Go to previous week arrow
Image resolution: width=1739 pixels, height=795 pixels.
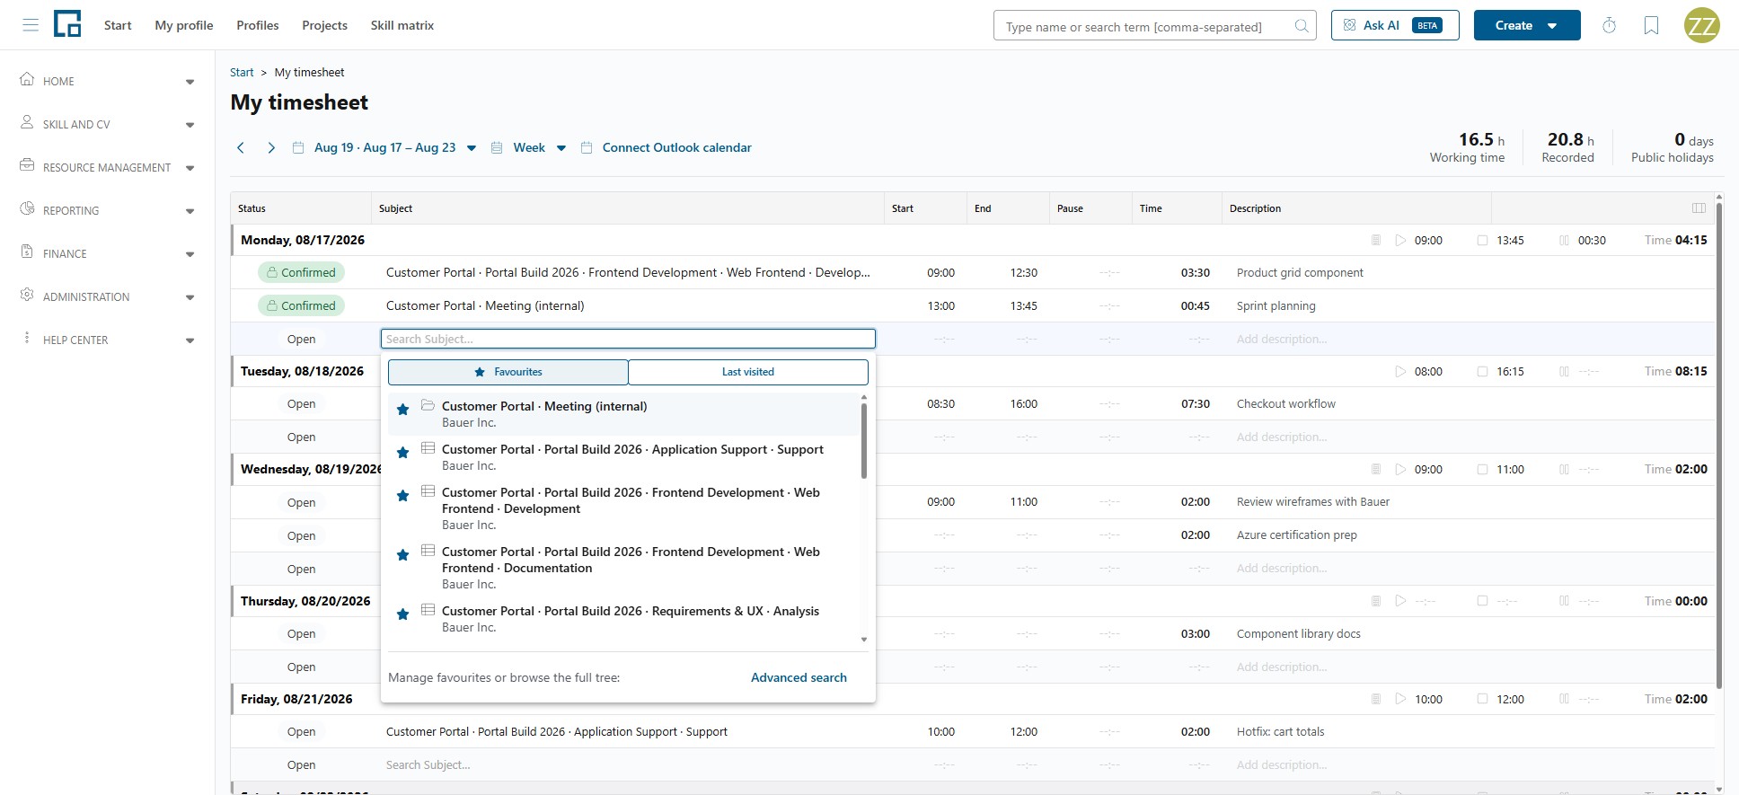(x=241, y=147)
